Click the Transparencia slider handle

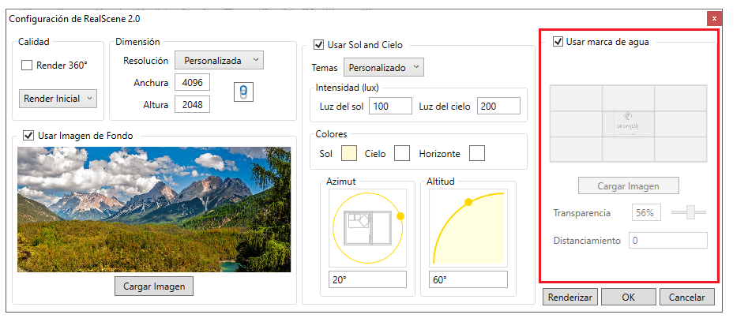tap(690, 212)
